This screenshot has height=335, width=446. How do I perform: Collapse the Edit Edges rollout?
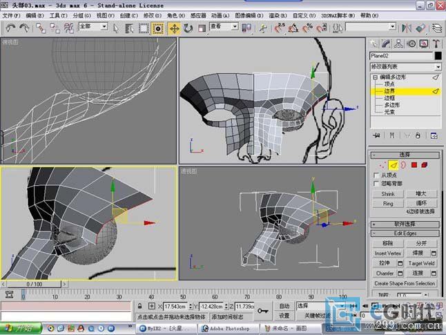[x=405, y=233]
